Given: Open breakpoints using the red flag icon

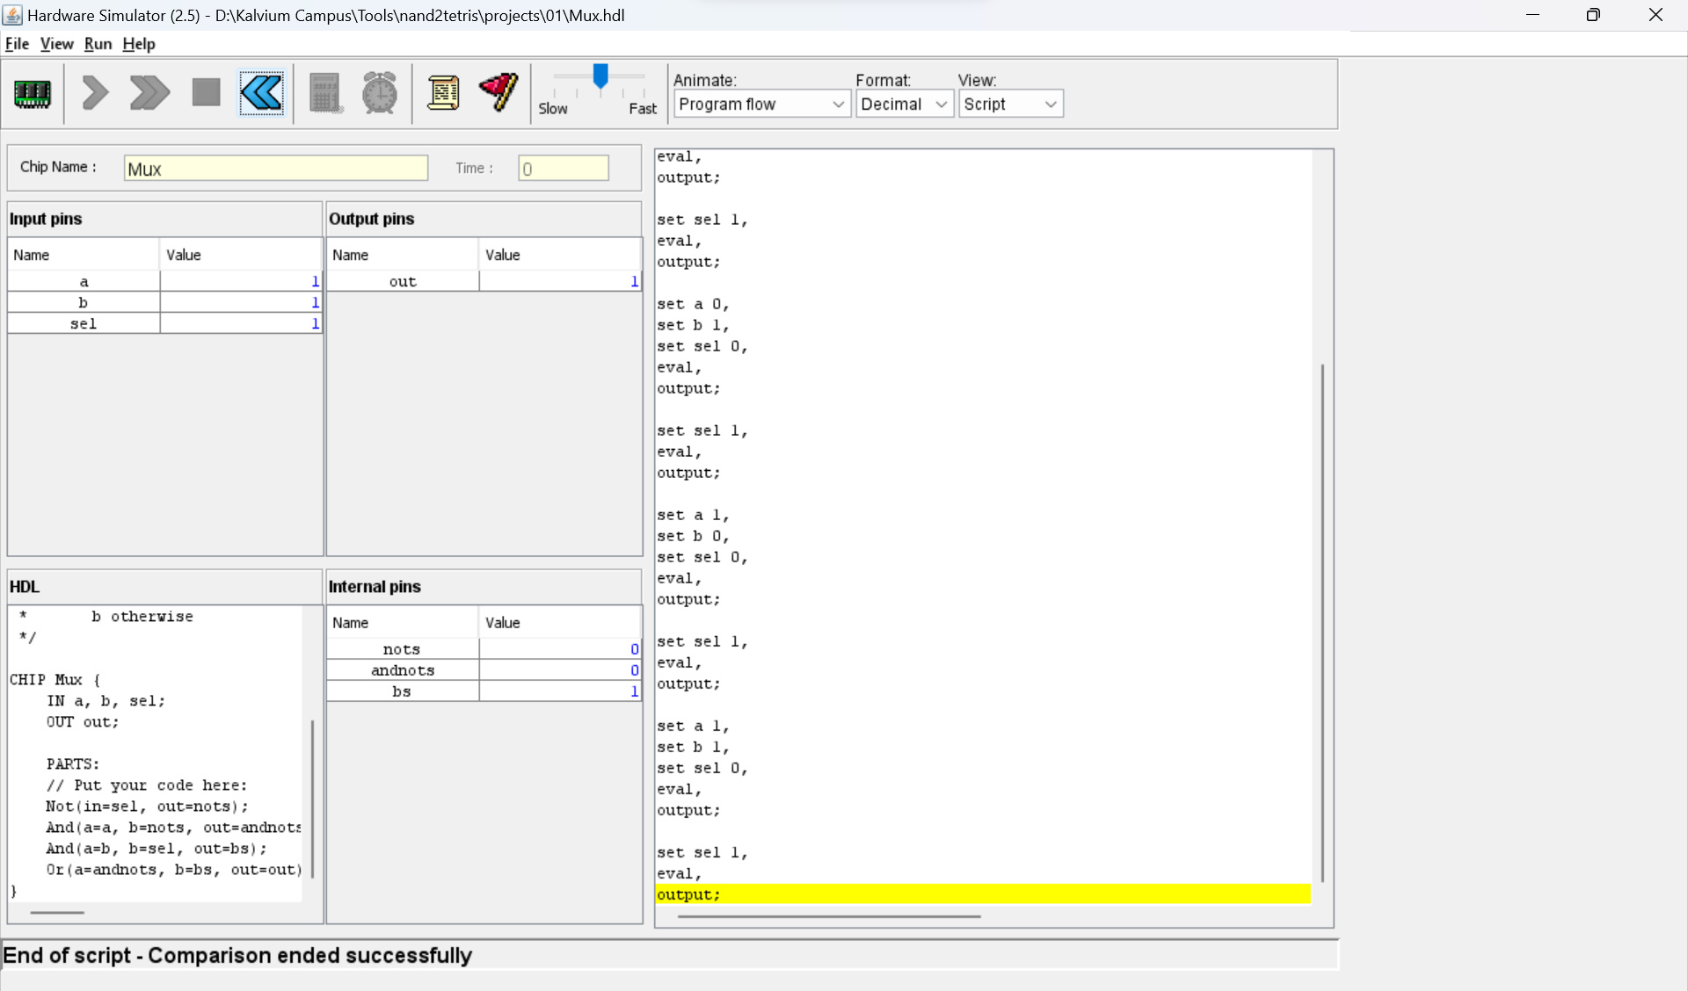Looking at the screenshot, I should [498, 91].
